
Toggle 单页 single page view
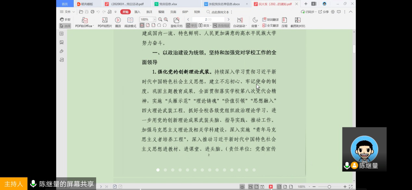(x=191, y=26)
